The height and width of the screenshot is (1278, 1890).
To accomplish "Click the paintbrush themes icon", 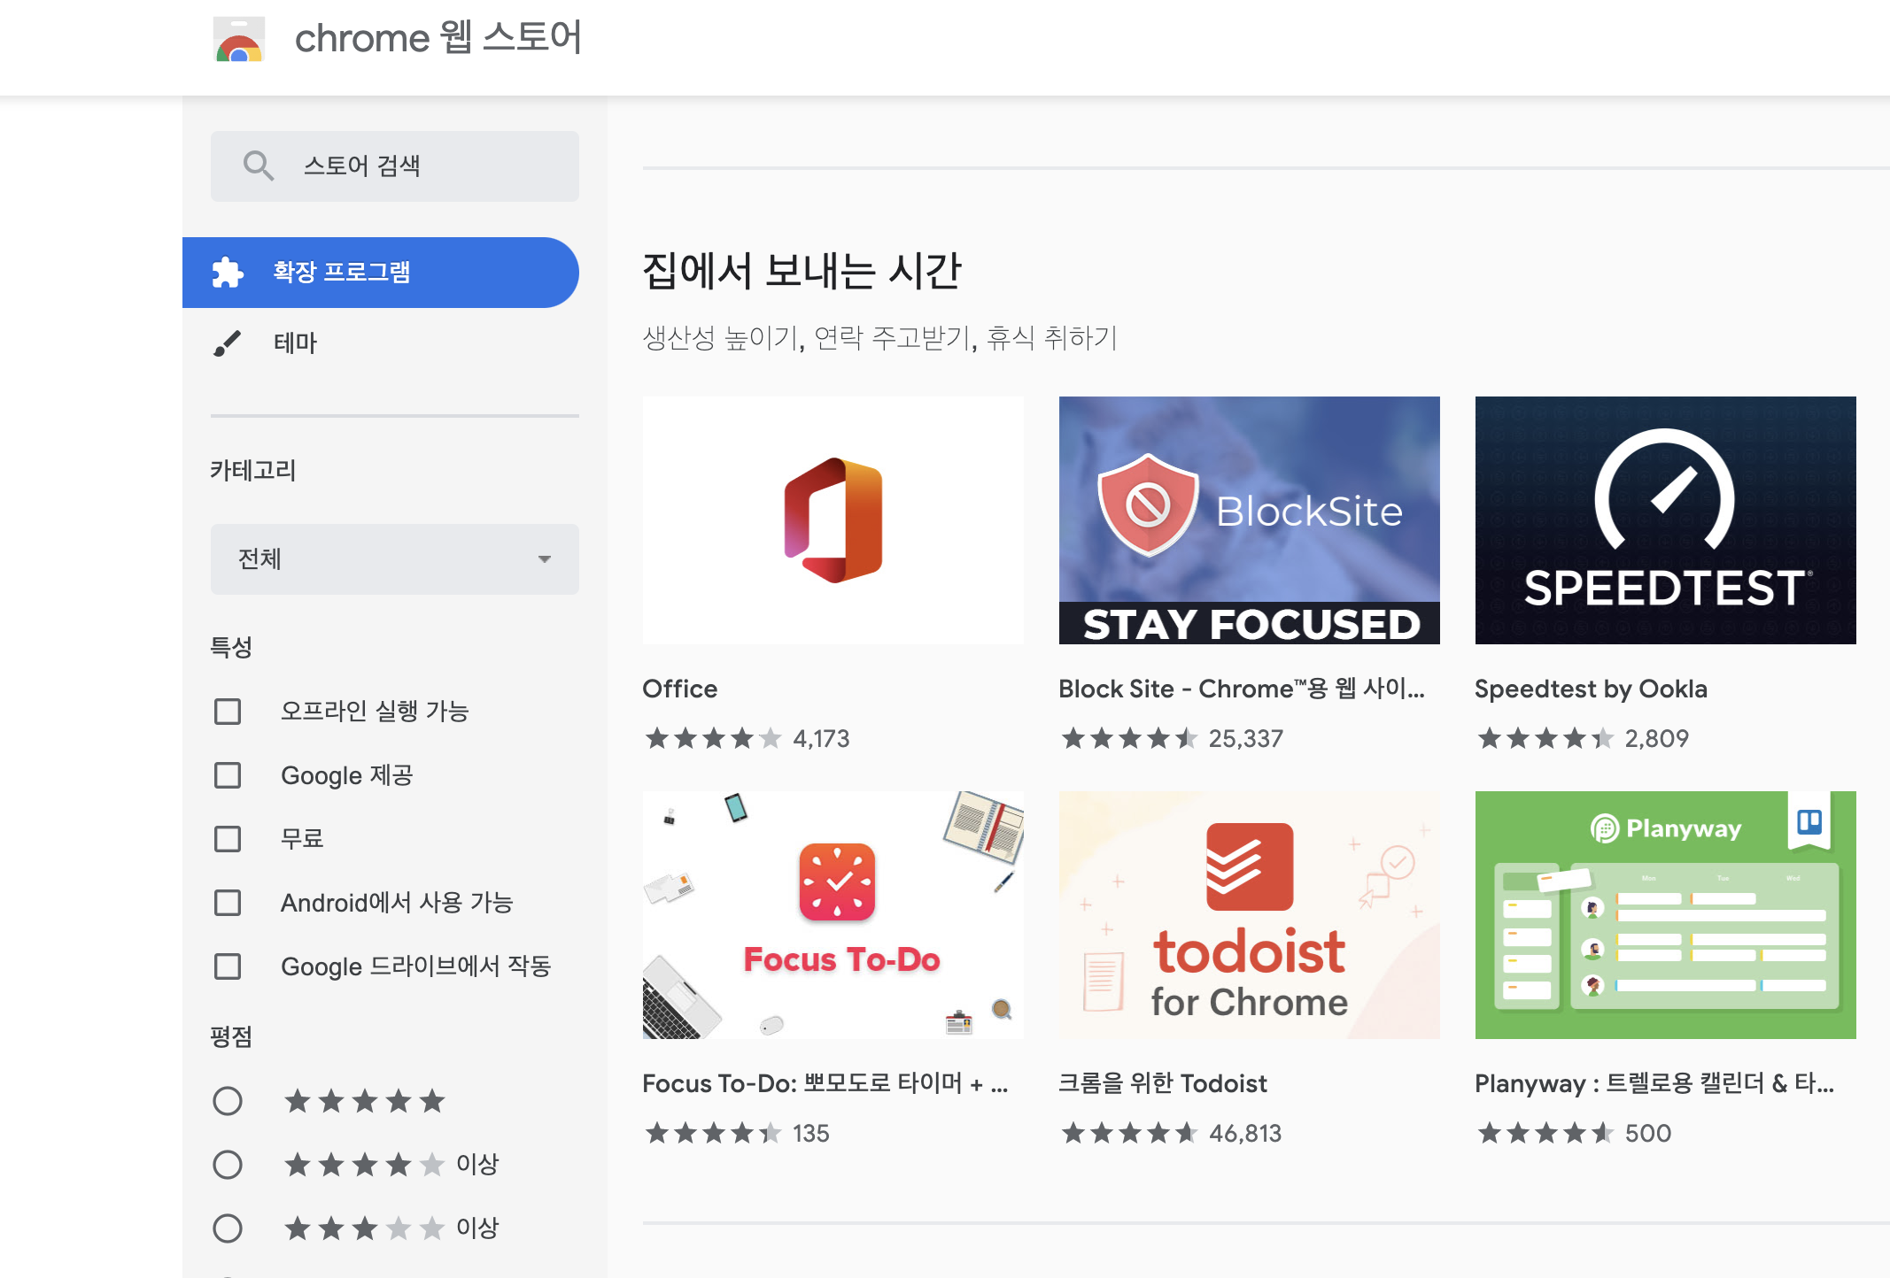I will (x=228, y=343).
